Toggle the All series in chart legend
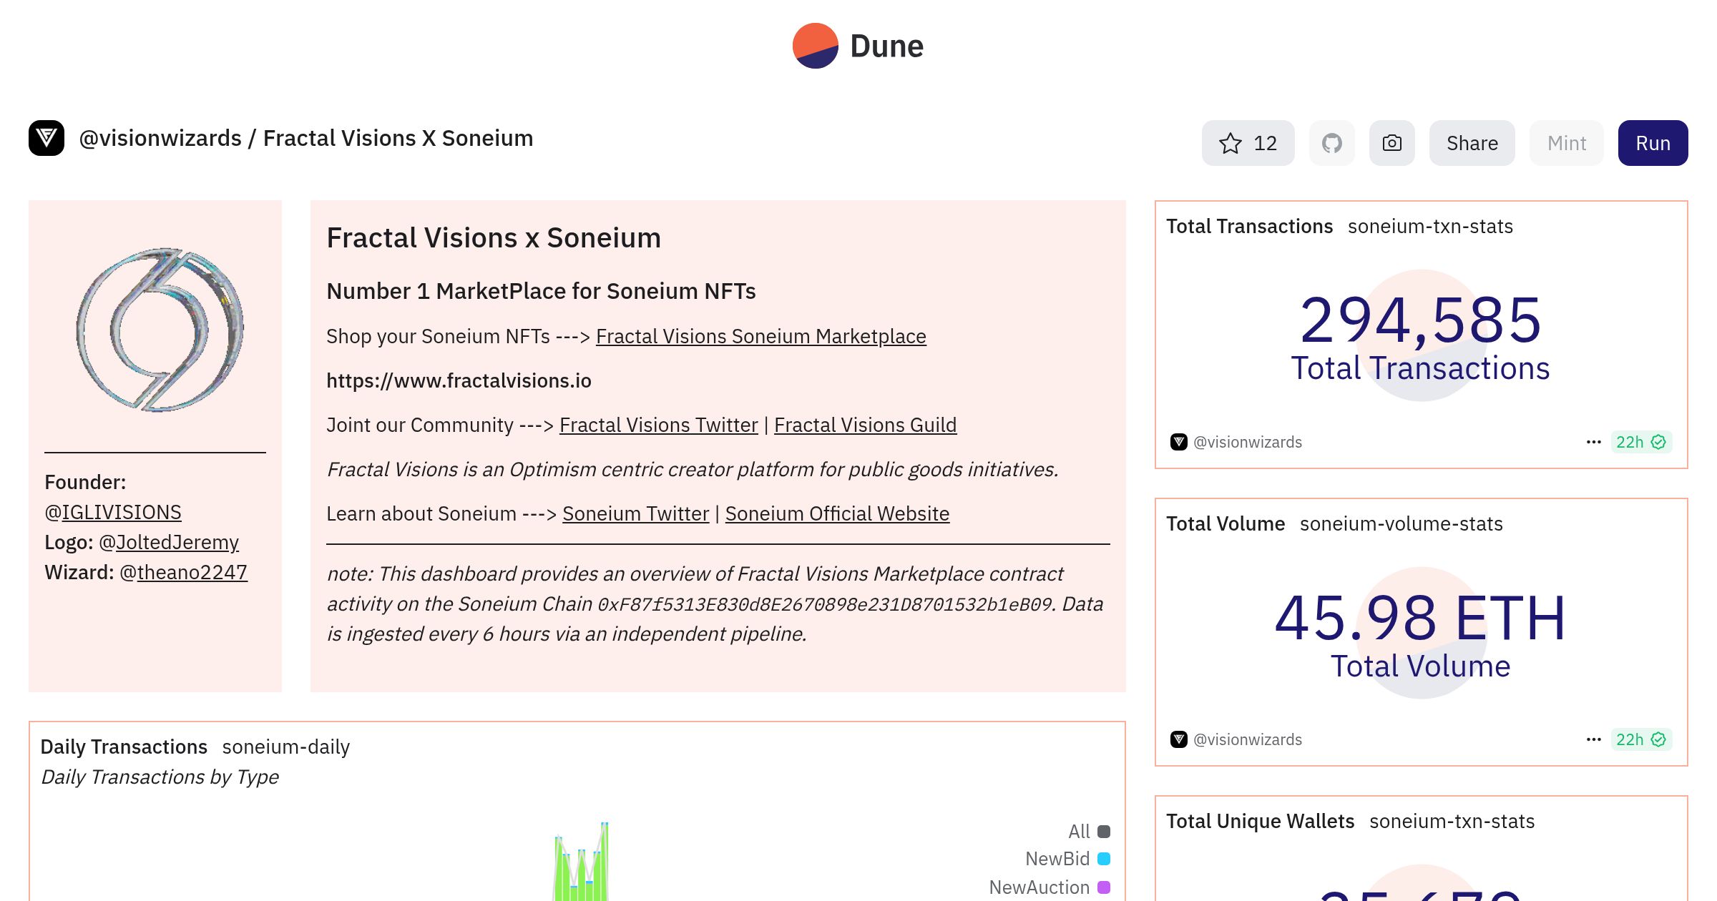The width and height of the screenshot is (1717, 901). click(1089, 832)
